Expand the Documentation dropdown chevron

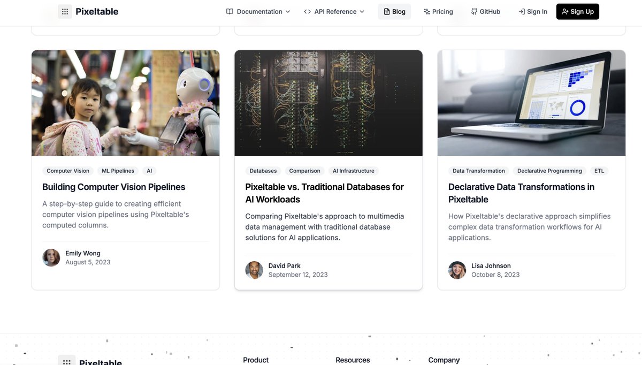(288, 12)
